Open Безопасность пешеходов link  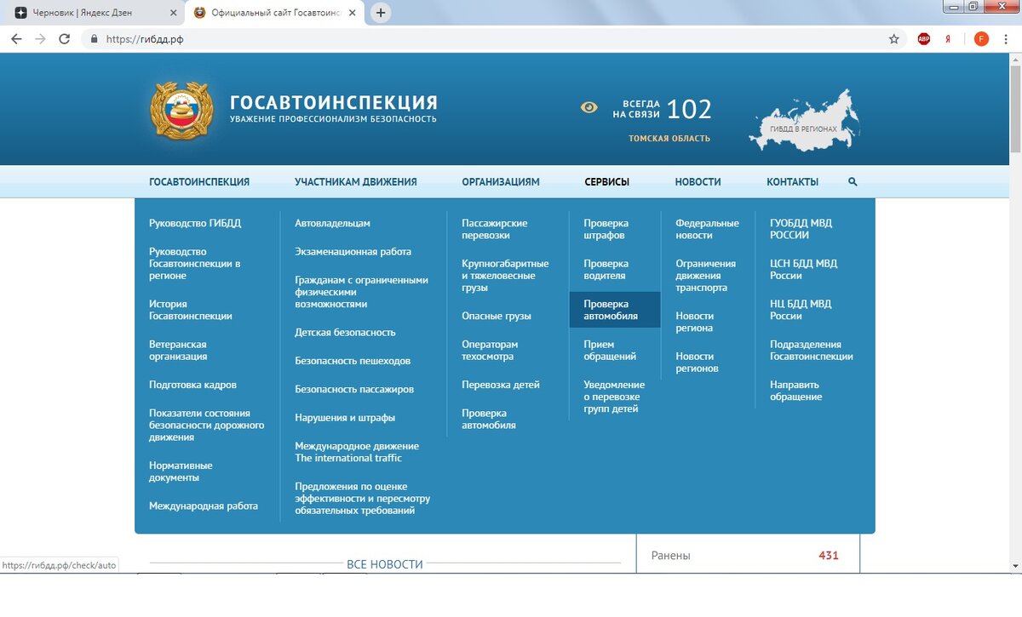(353, 361)
